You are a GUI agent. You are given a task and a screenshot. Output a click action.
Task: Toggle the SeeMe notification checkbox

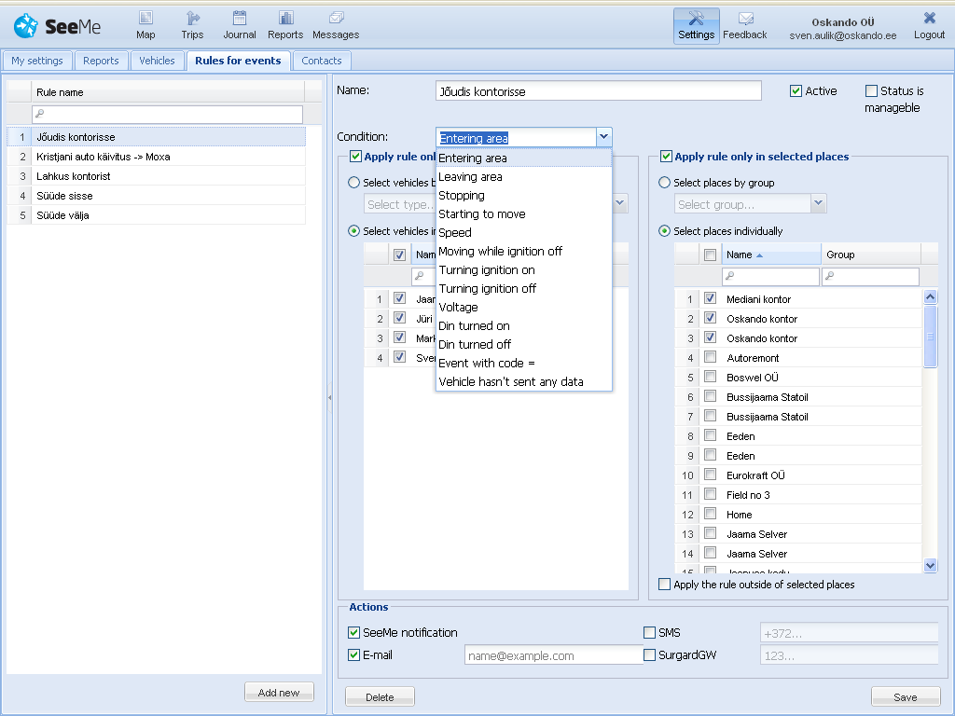tap(353, 633)
